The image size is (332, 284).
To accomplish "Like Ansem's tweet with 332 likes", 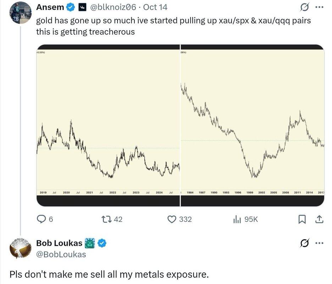I will pos(172,219).
